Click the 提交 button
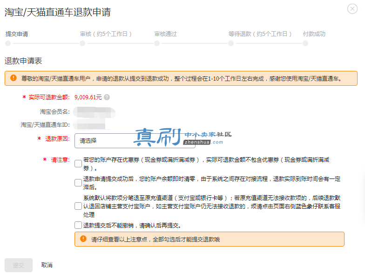Screen dimensions: 365x275 19,265
